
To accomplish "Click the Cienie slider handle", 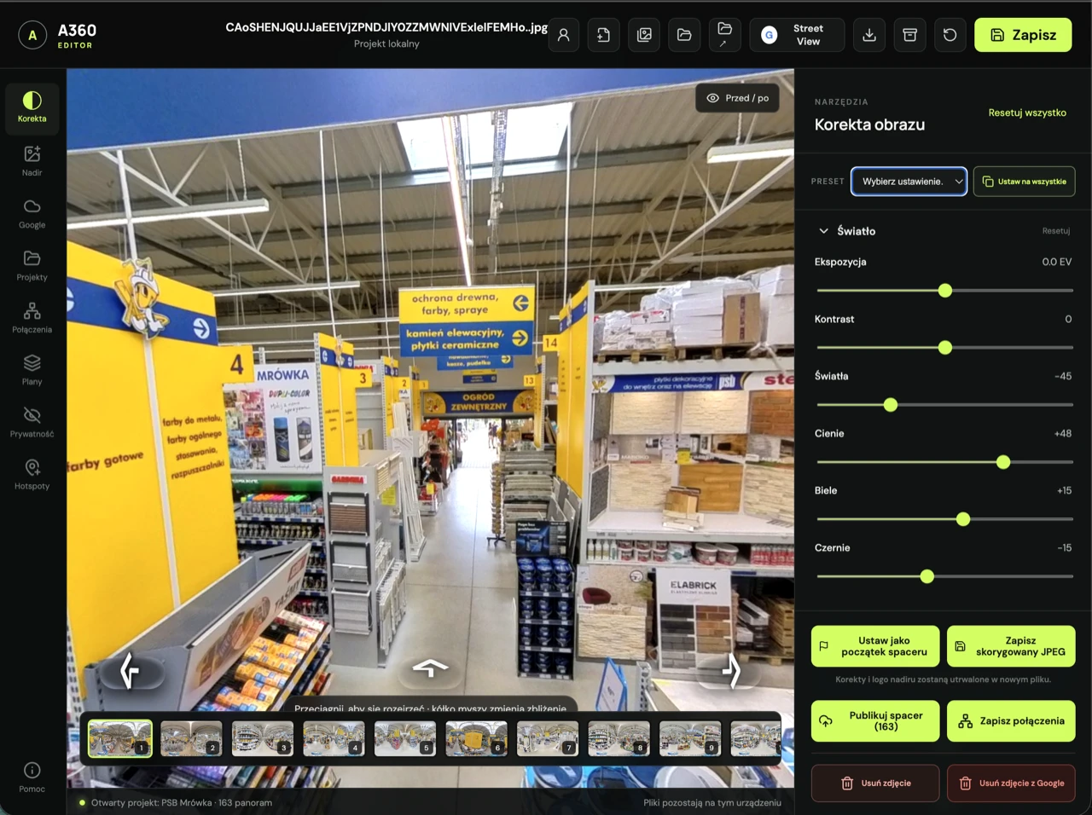I will pos(1003,462).
